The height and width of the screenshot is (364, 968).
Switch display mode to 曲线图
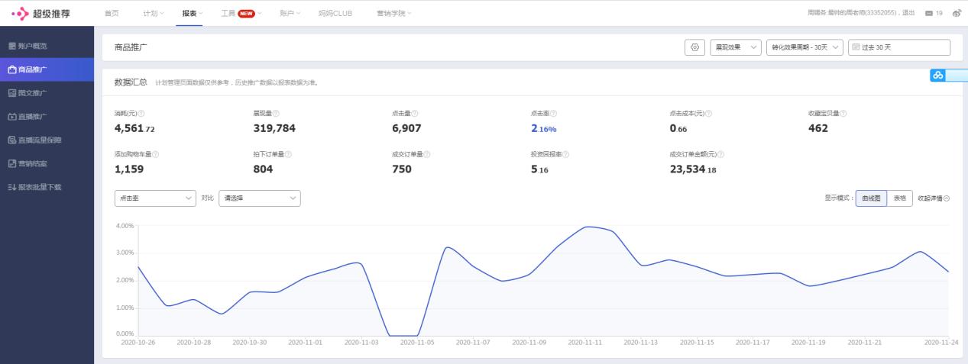click(x=871, y=198)
